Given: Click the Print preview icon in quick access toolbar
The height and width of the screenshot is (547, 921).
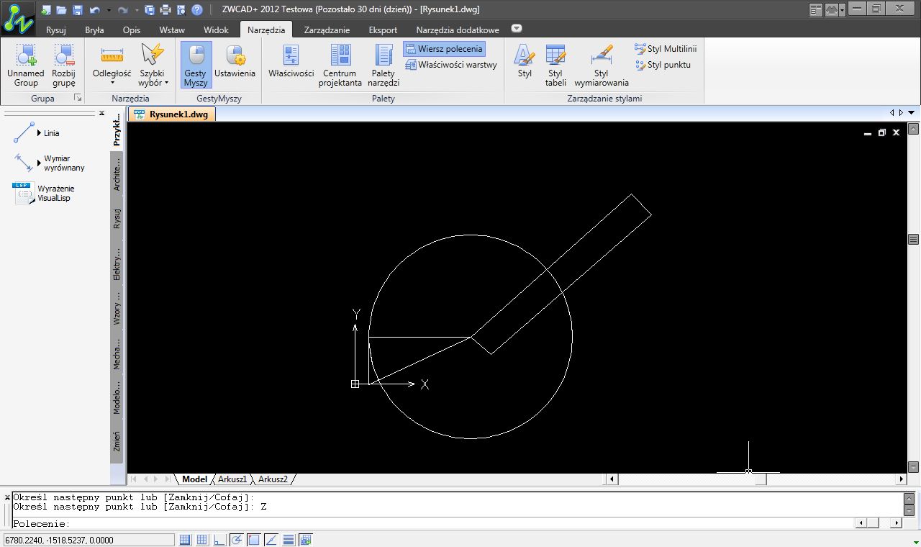Looking at the screenshot, I should pyautogui.click(x=181, y=10).
